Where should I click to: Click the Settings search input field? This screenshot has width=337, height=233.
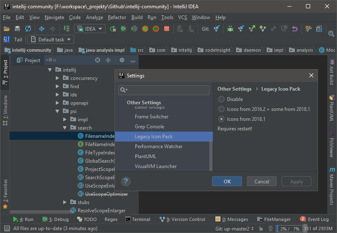pos(164,90)
